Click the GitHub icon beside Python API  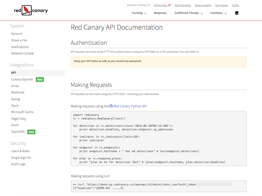click(111, 106)
